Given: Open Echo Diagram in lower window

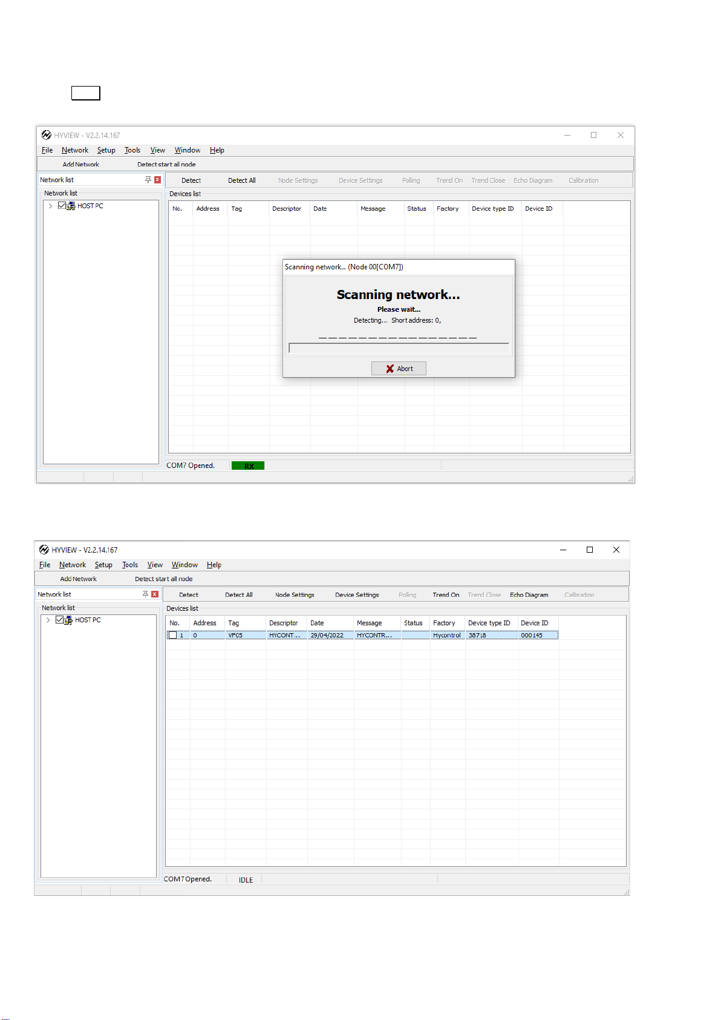Looking at the screenshot, I should [529, 595].
